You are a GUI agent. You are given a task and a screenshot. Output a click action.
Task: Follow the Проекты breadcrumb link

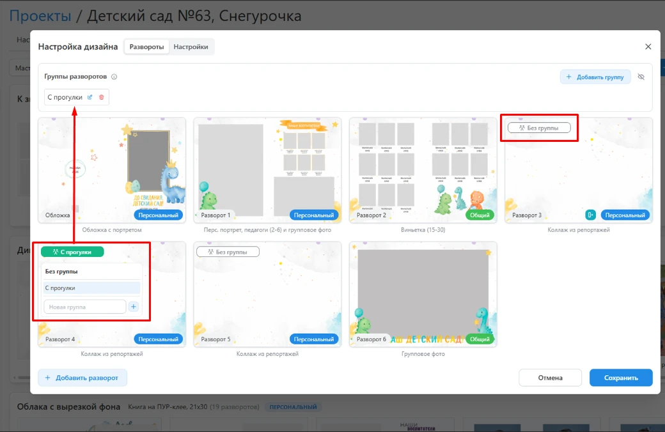click(40, 16)
